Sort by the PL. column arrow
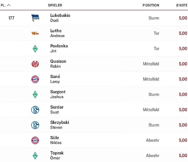 [9, 5]
